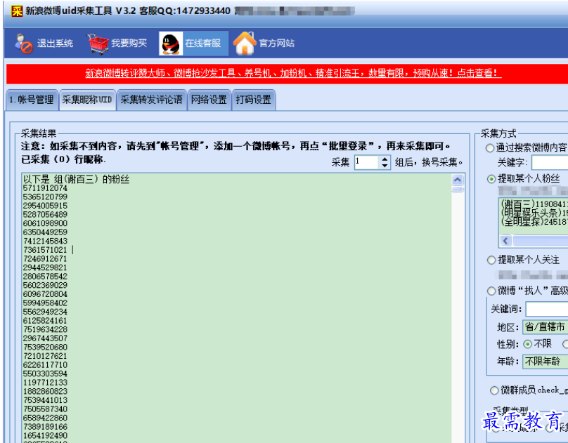Click fans list horizontal scroll left arrow
This screenshot has height=443, width=568.
[x=505, y=241]
